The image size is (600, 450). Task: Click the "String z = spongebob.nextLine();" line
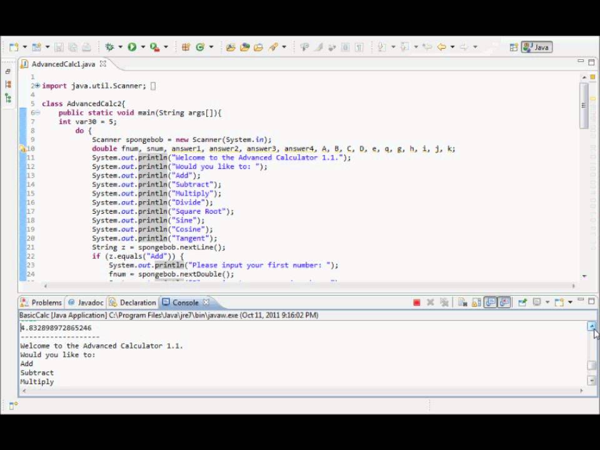point(158,247)
